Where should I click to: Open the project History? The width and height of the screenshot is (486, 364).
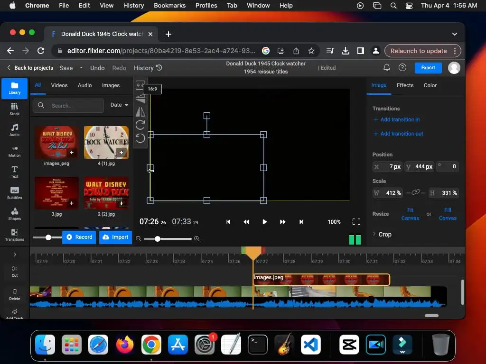pos(148,68)
